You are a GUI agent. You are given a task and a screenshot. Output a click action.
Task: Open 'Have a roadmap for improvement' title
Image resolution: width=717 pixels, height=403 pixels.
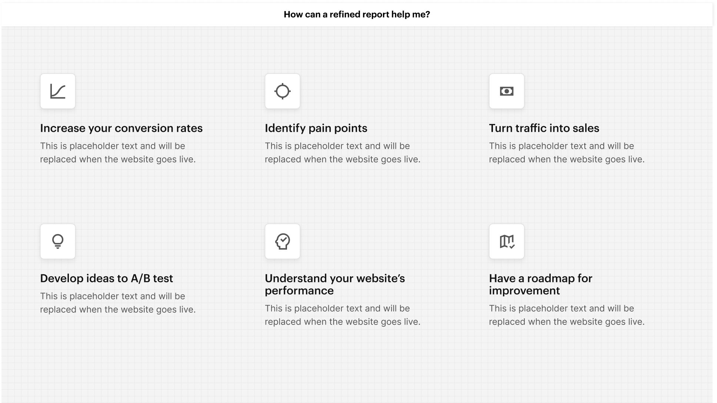click(x=541, y=284)
